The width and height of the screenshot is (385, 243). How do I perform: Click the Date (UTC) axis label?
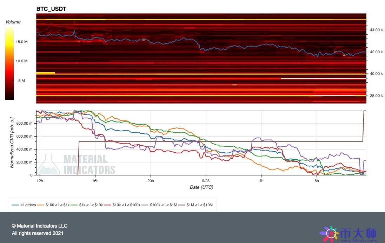[201, 187]
